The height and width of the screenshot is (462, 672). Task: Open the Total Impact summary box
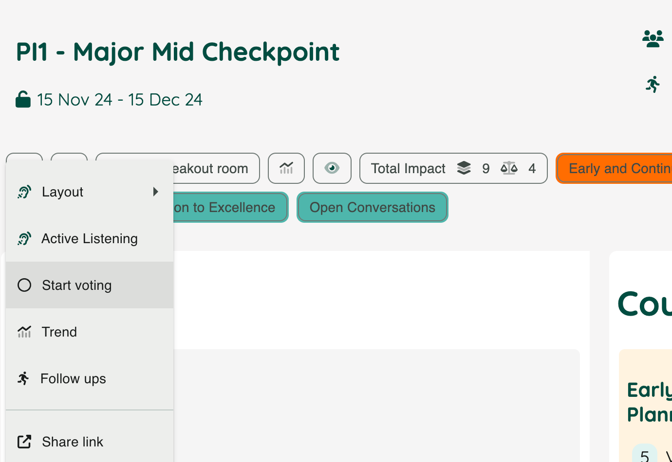453,168
